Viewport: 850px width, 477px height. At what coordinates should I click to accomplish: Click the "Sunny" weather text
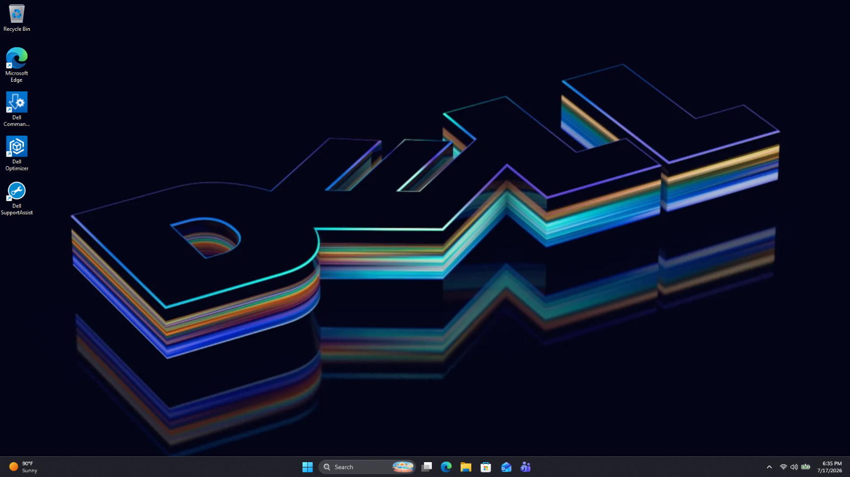30,471
